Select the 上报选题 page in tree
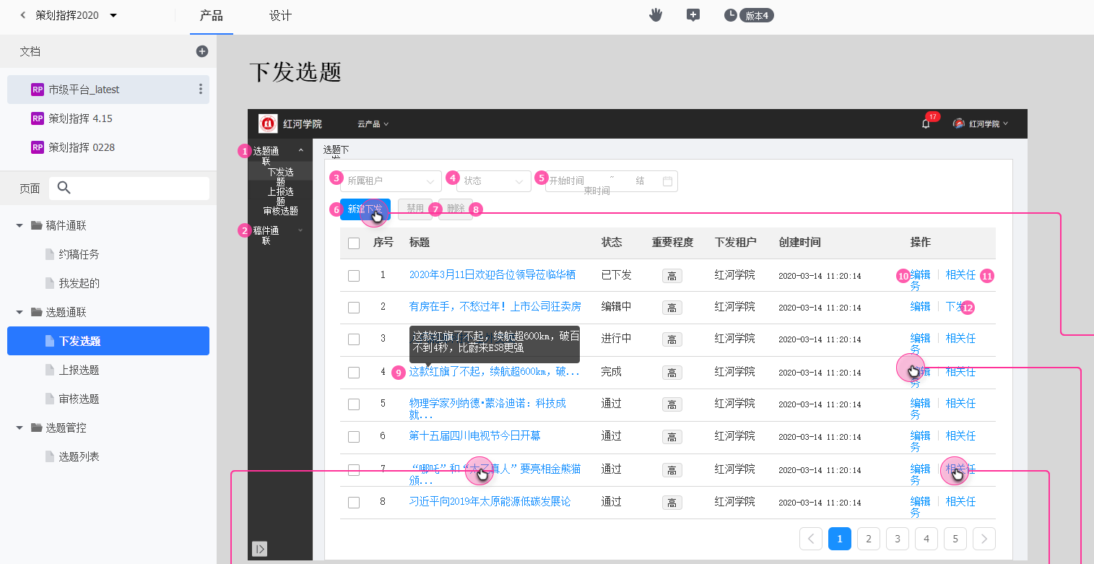 pyautogui.click(x=79, y=370)
